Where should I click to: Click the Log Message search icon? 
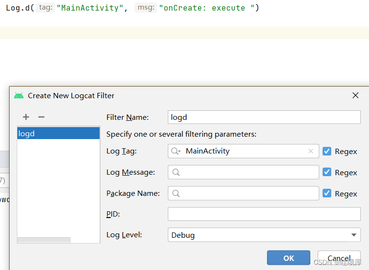(176, 172)
